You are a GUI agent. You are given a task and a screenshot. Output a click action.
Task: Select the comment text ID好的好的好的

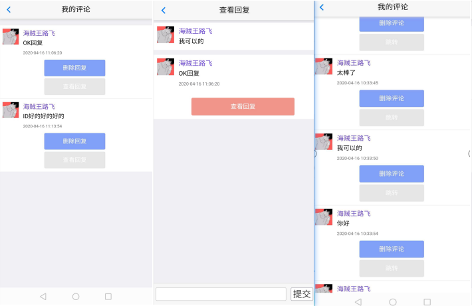pyautogui.click(x=43, y=116)
